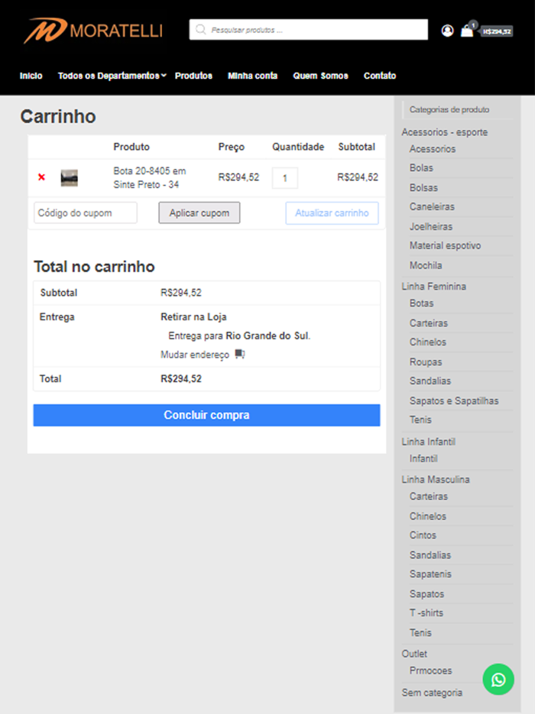Open Sem categoria link
The image size is (535, 714).
click(x=432, y=693)
